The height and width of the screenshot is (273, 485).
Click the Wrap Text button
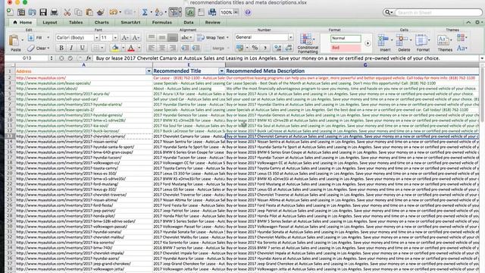pos(213,37)
